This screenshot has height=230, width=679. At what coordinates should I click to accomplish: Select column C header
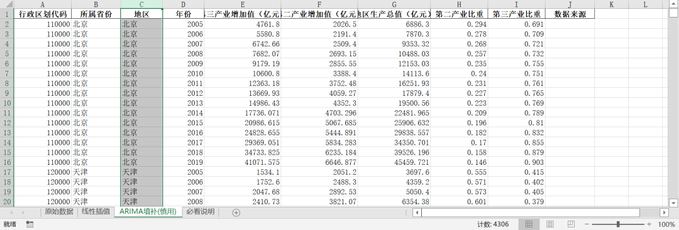(141, 4)
